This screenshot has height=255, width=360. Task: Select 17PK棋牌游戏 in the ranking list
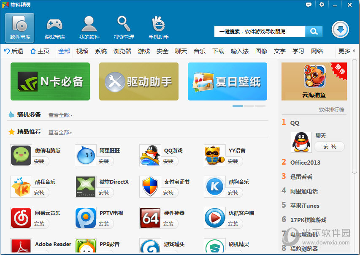click(x=308, y=220)
